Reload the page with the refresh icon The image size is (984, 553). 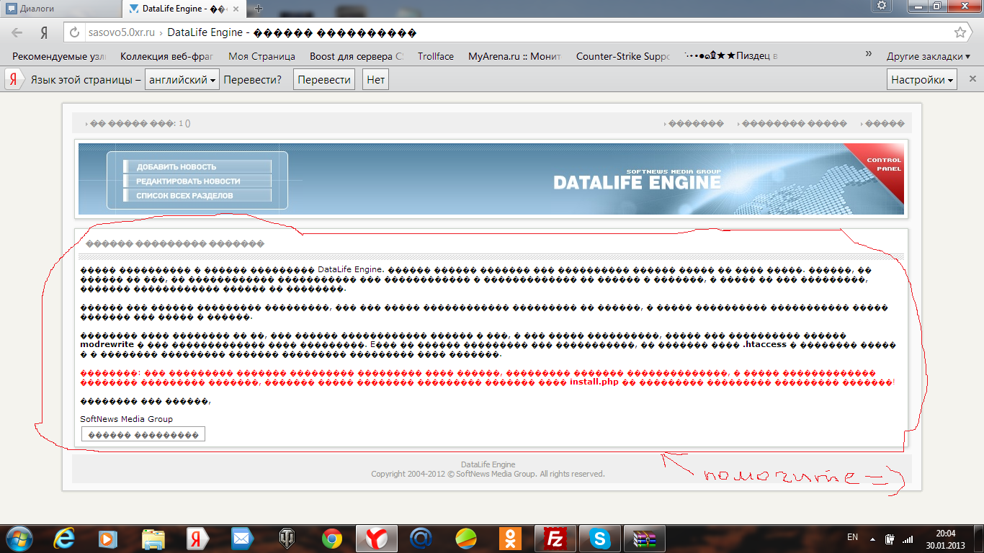coord(74,32)
